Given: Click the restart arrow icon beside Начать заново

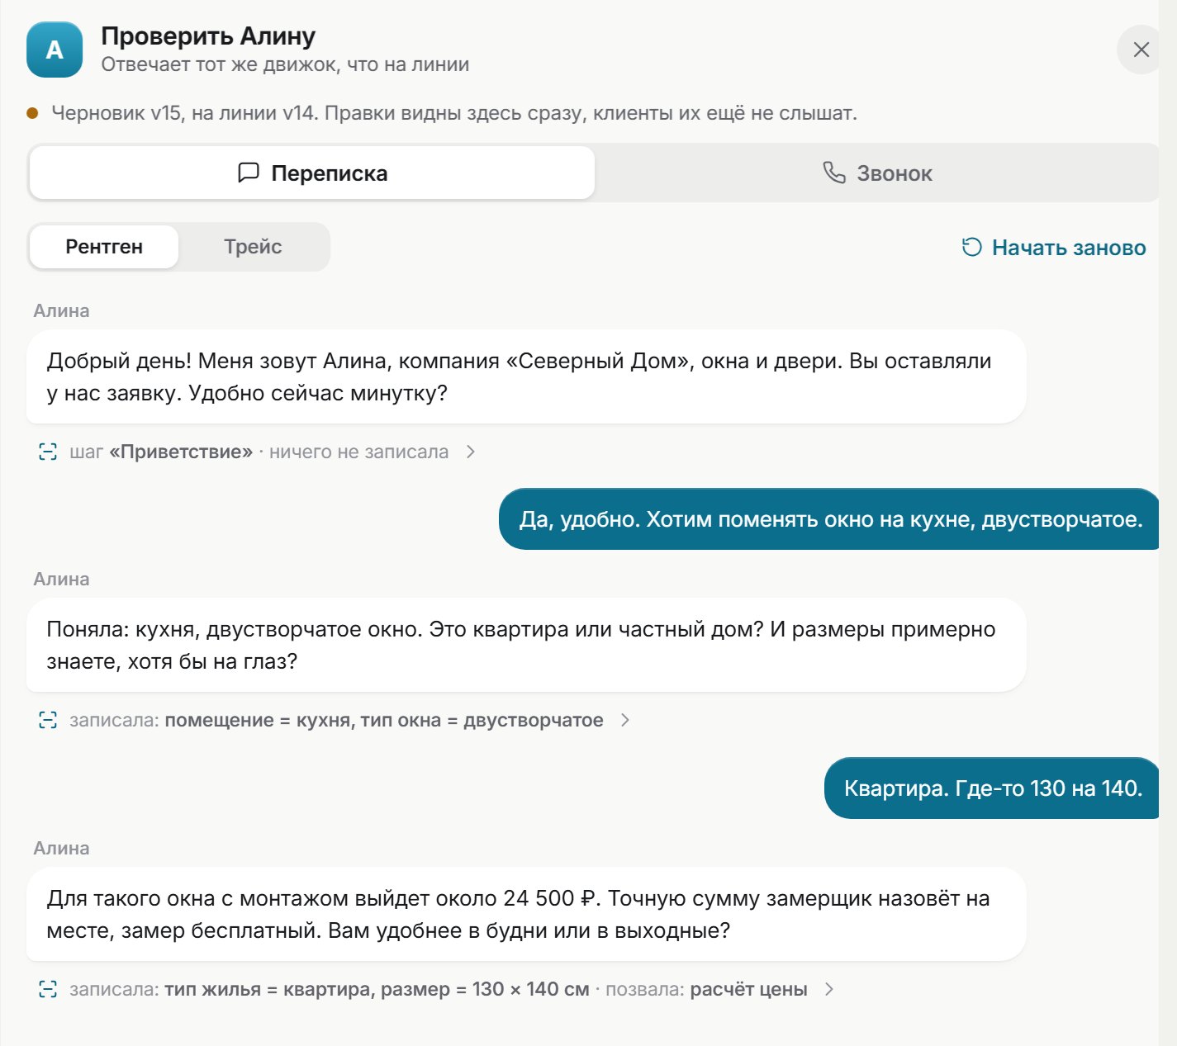Looking at the screenshot, I should click(972, 248).
